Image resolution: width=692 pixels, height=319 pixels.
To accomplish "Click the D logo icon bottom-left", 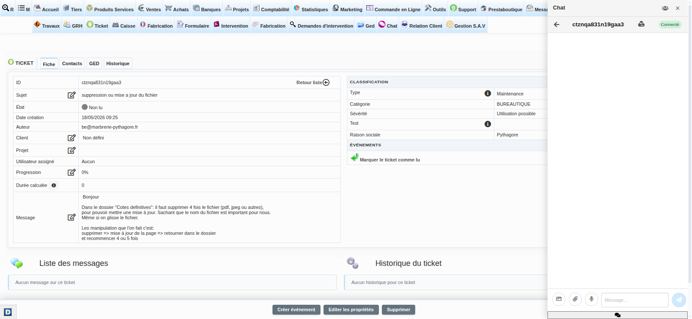I will click(8, 312).
